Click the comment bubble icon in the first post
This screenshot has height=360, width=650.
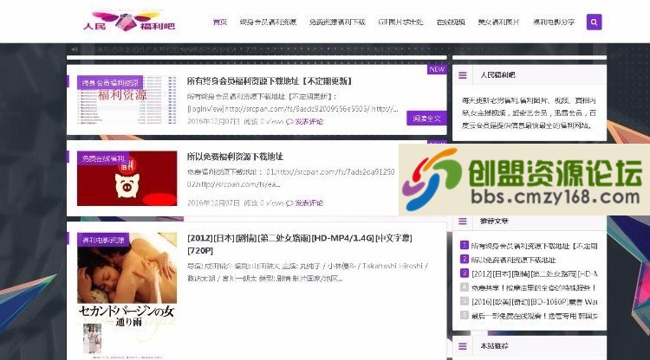(x=289, y=122)
